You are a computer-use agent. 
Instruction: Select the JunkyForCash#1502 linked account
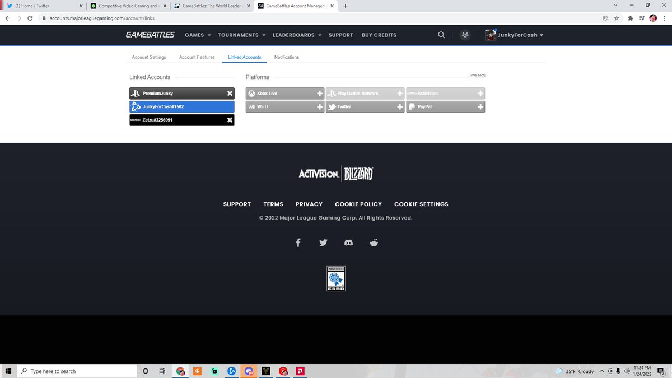pyautogui.click(x=182, y=106)
